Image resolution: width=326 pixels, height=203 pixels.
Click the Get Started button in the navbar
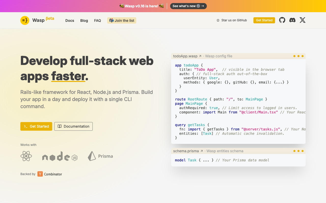tap(264, 20)
